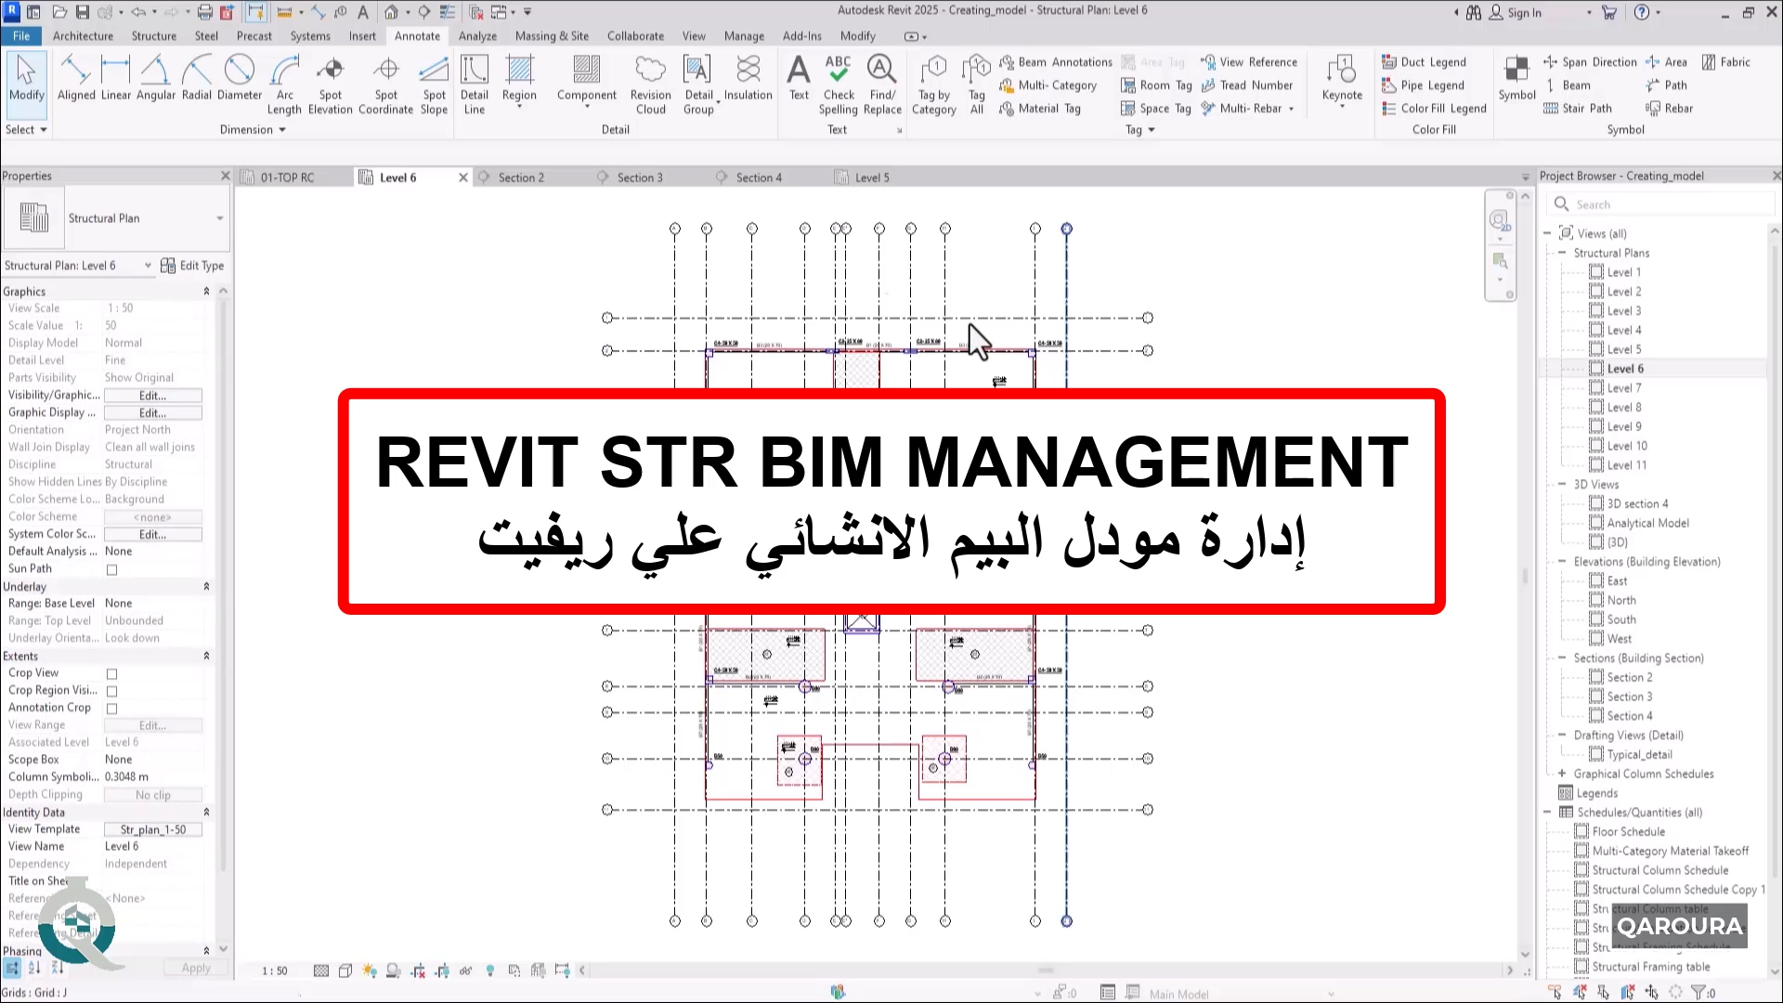Run Check Spelling tool
Screen dimensions: 1783x1003
(x=838, y=85)
